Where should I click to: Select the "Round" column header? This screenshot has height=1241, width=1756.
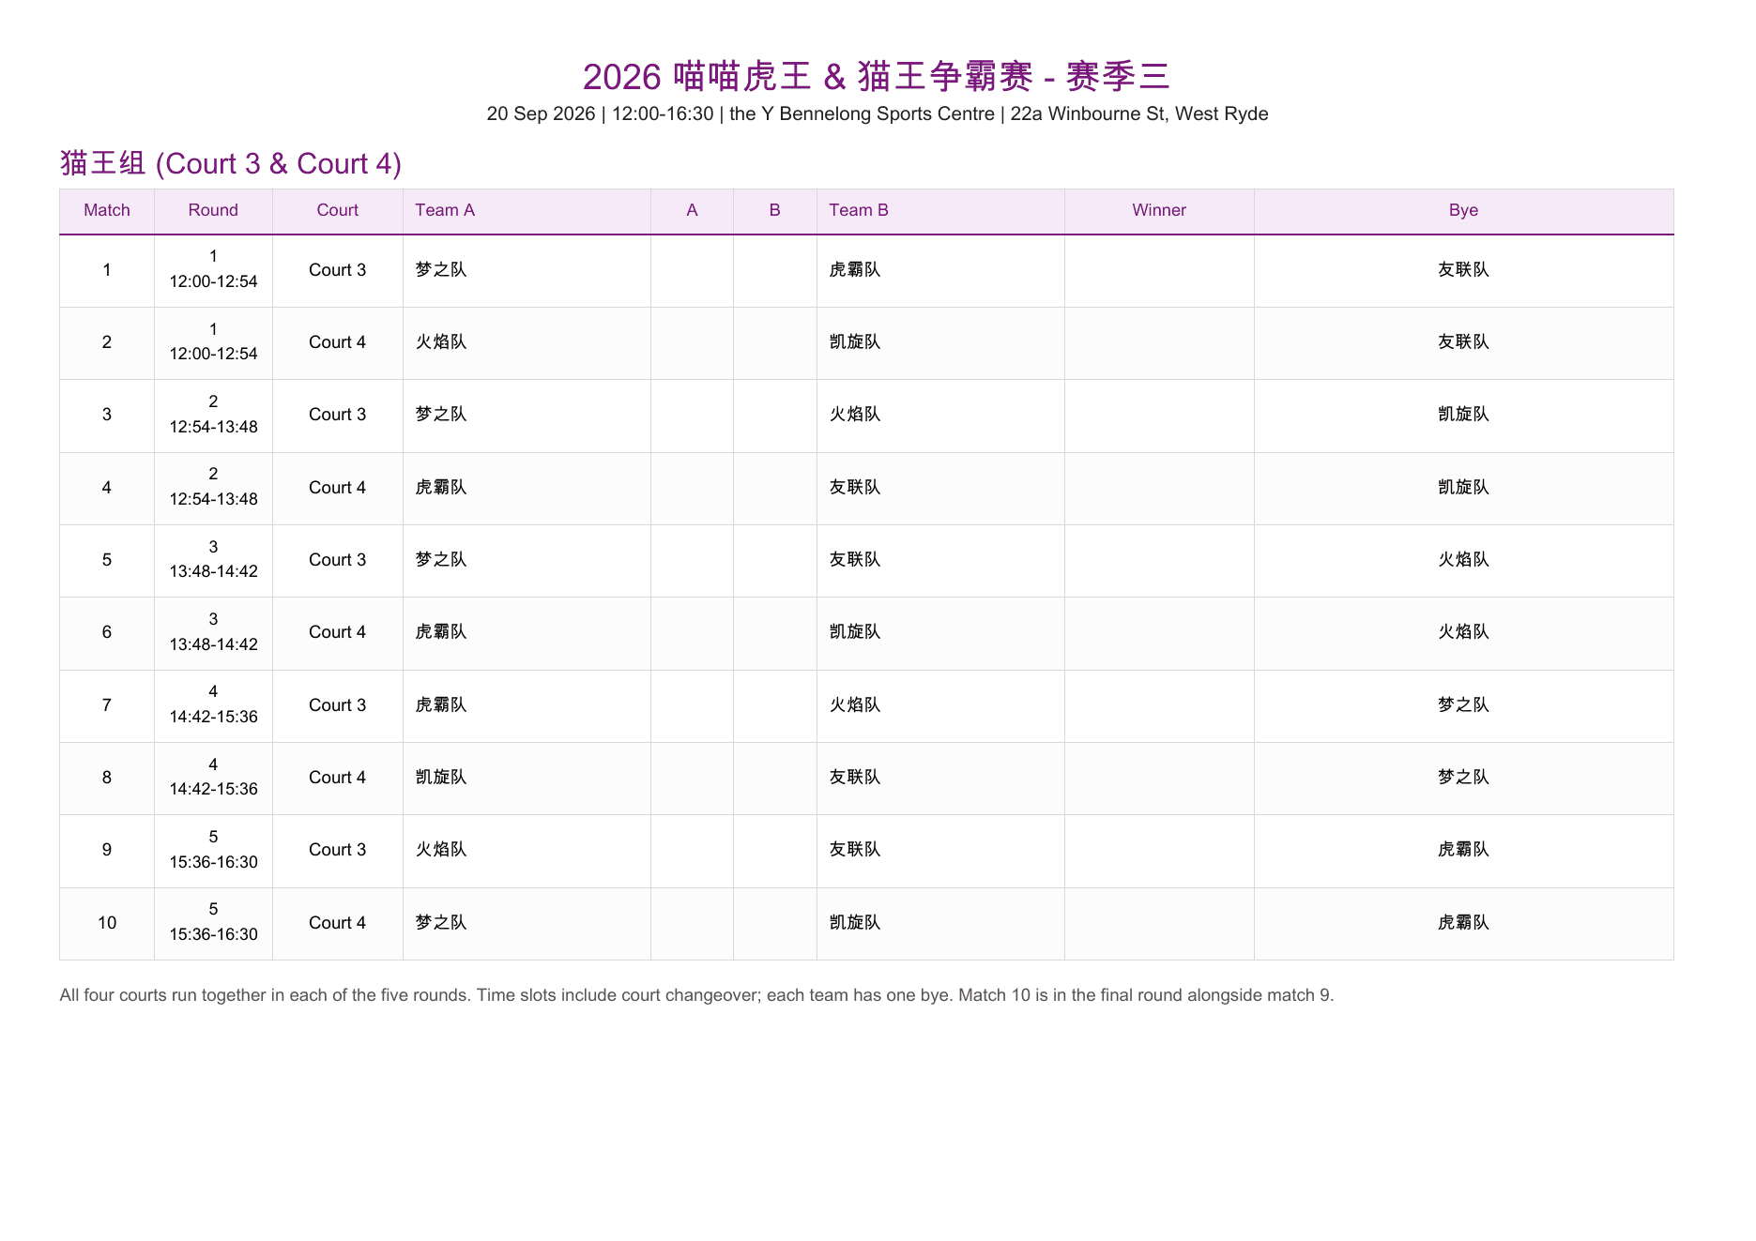pyautogui.click(x=213, y=210)
